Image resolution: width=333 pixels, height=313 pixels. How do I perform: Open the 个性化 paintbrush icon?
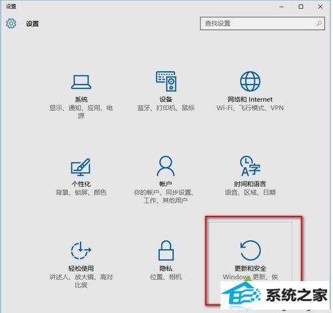click(81, 167)
